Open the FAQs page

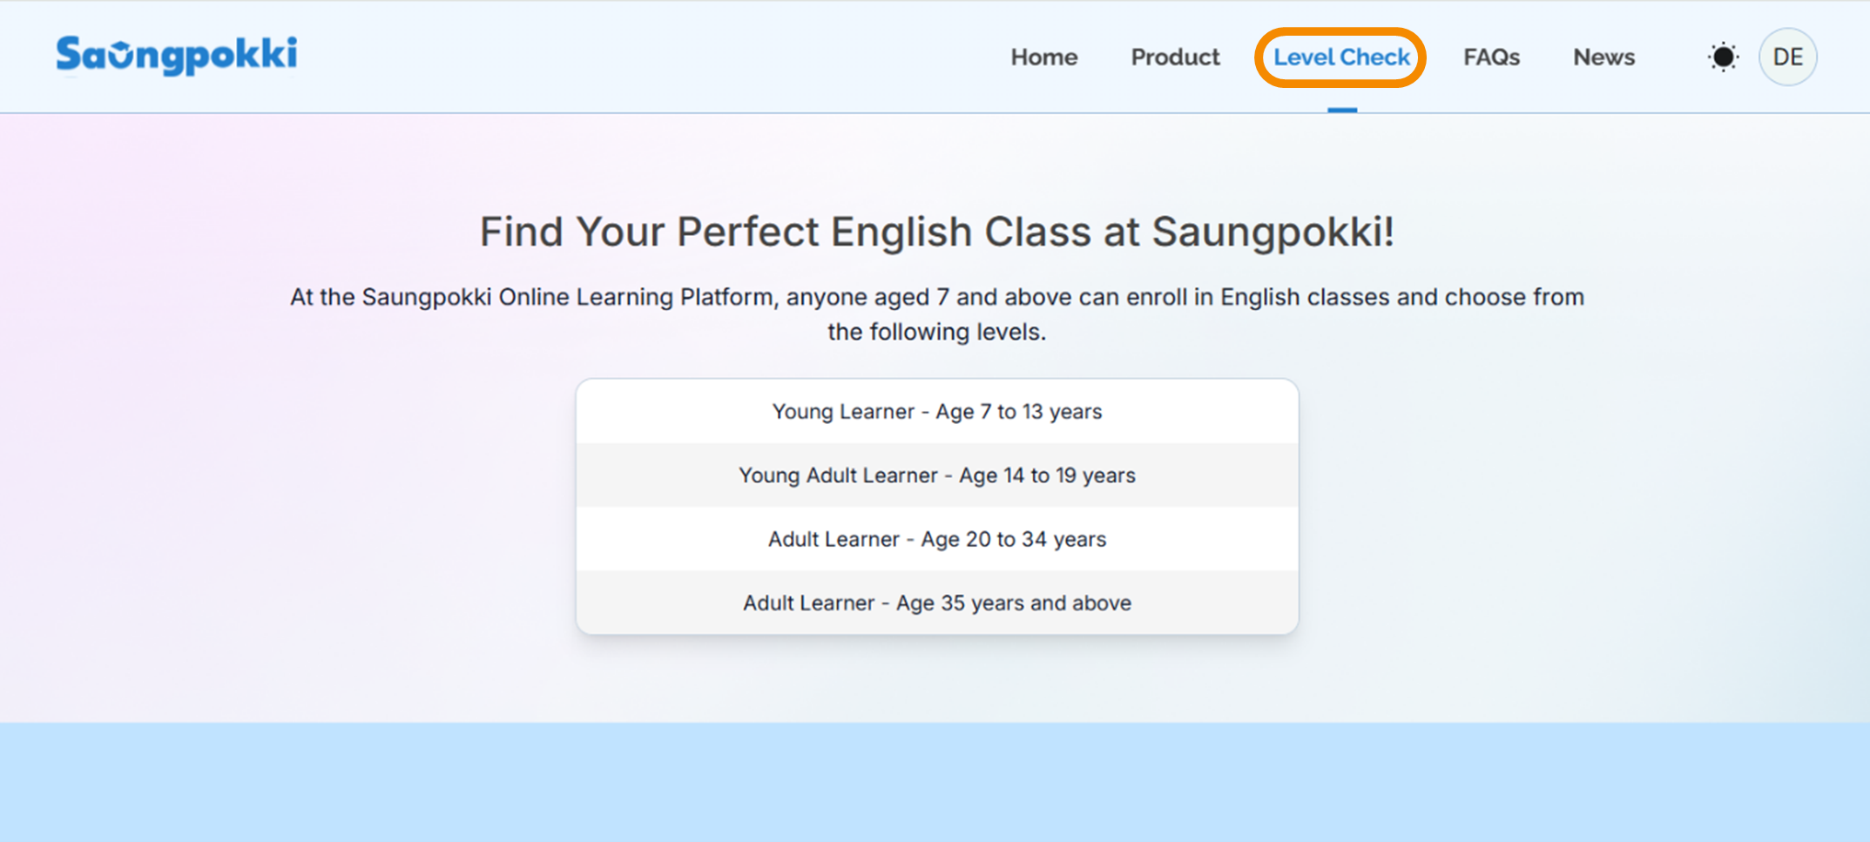[x=1491, y=57]
